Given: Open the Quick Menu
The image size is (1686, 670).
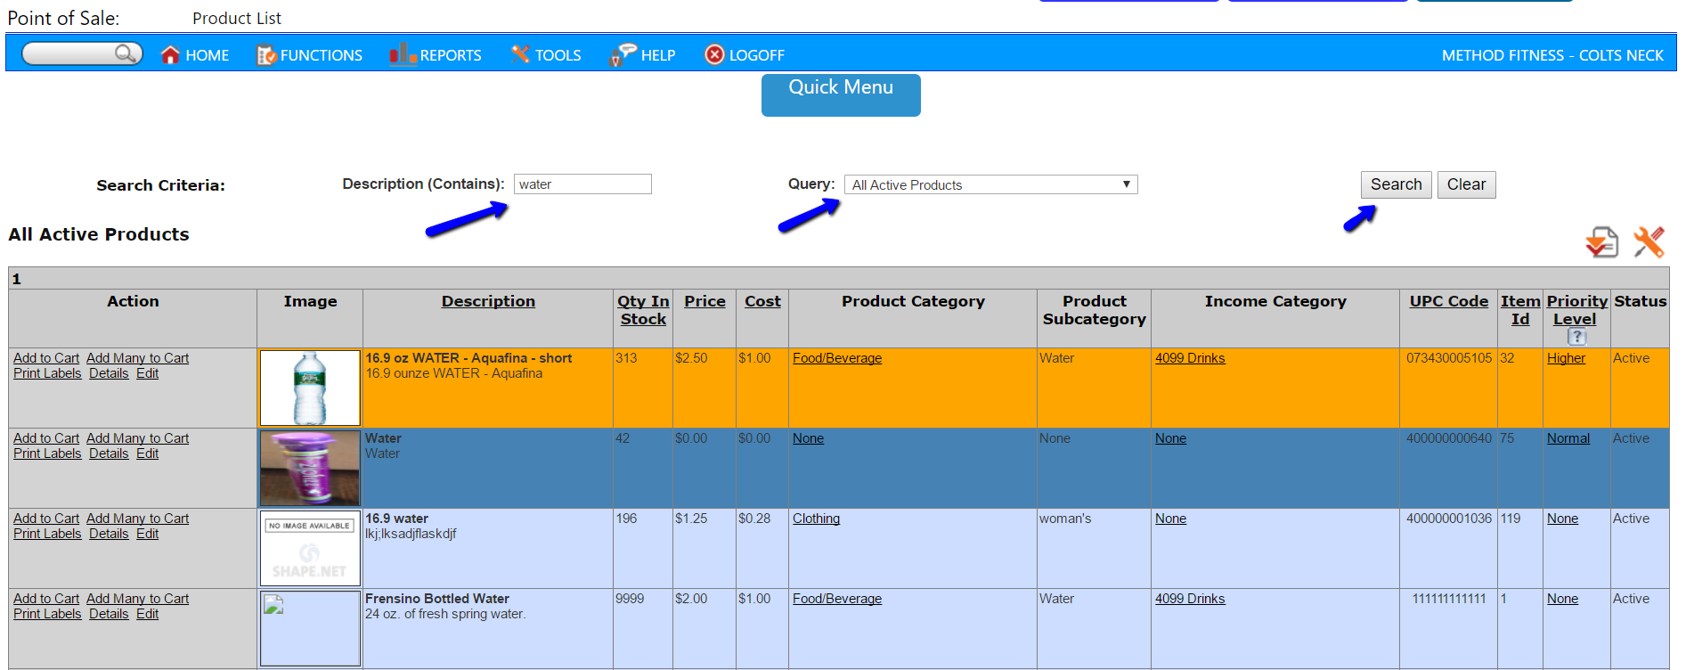Looking at the screenshot, I should click(841, 94).
